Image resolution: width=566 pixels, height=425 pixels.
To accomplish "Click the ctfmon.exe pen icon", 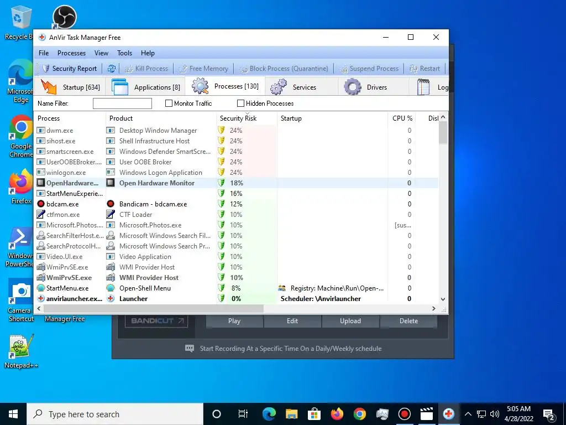I will pos(41,214).
